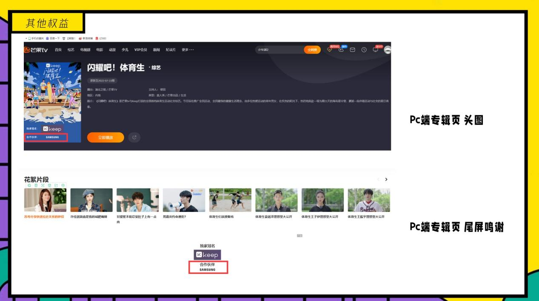Open the 电视剧 navigation item

[86, 50]
